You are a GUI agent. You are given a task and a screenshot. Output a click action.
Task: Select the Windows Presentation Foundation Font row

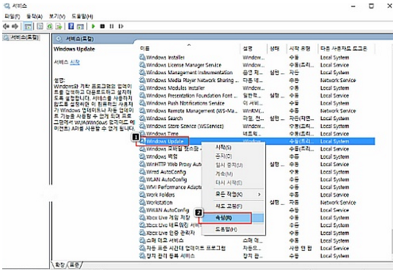(x=257, y=95)
